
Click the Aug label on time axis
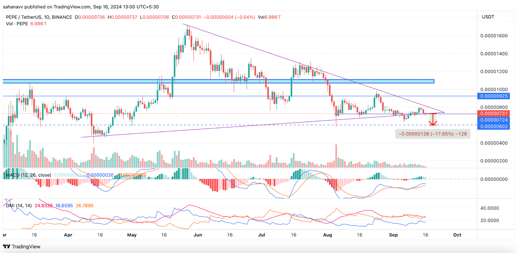pos(328,235)
